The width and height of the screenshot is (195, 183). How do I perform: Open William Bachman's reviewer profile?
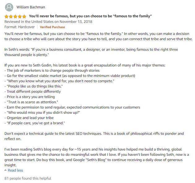(31, 7)
